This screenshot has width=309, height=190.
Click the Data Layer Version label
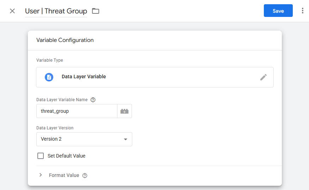point(55,128)
